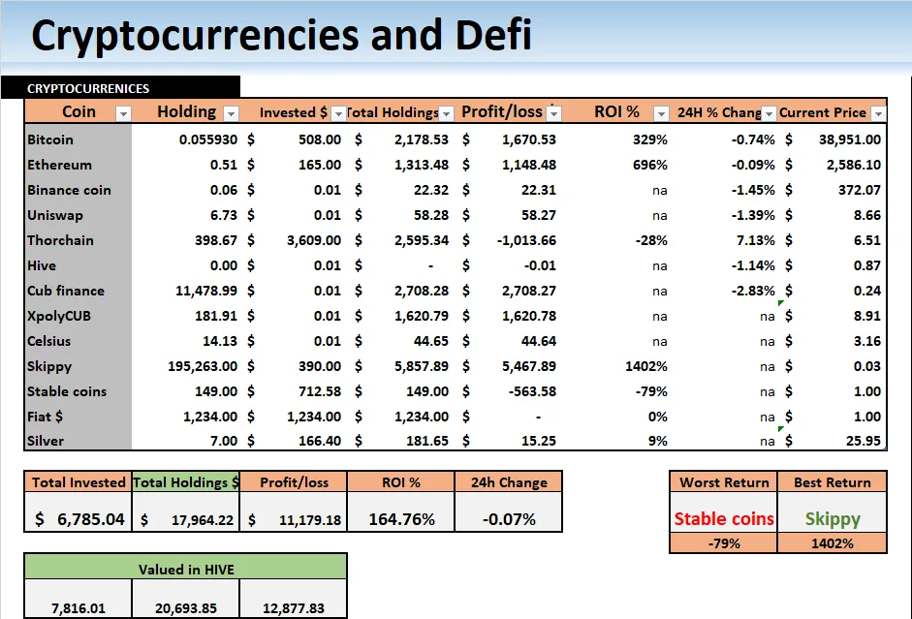Select the XpolyCUB coin cell
The image size is (912, 619).
pos(79,316)
